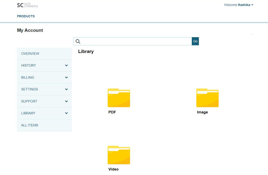The image size is (268, 175).
Task: Click the SC SuiteCommerce logo
Action: pos(27,5)
